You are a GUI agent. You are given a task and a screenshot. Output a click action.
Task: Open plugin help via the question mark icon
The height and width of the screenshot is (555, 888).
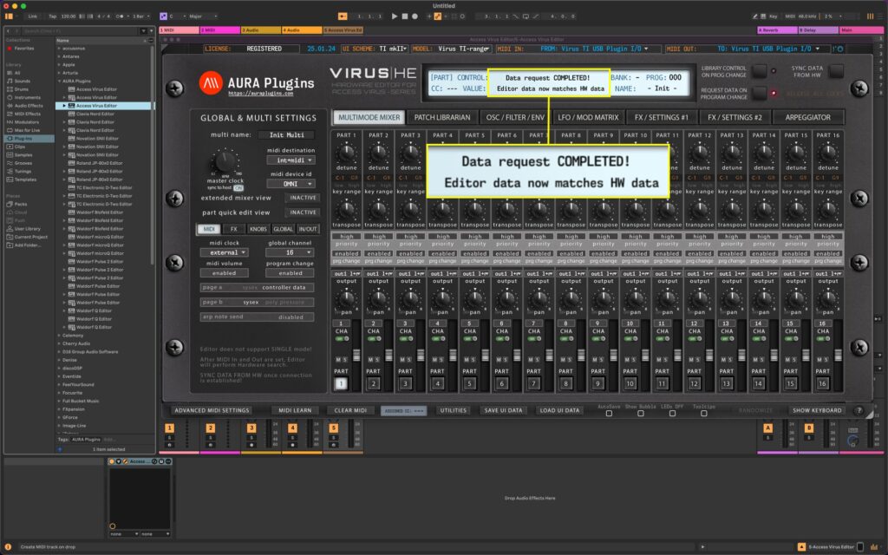pos(859,410)
